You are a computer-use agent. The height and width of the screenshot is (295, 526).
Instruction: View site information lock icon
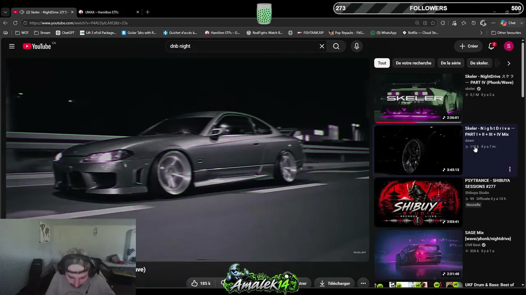[x=25, y=23]
